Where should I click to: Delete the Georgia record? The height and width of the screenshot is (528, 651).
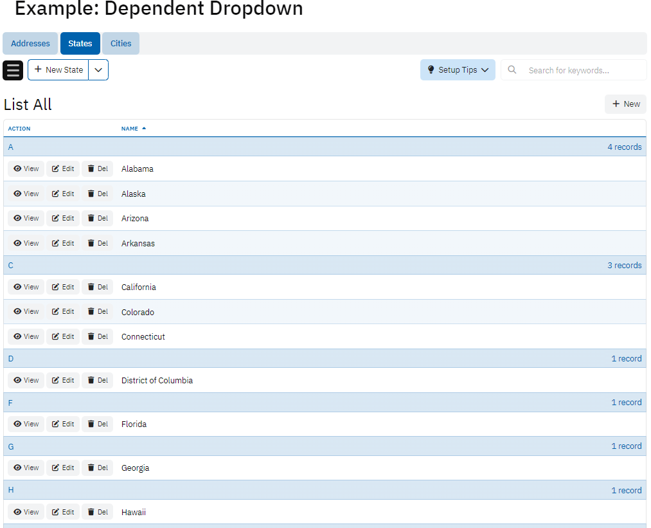[x=97, y=468]
